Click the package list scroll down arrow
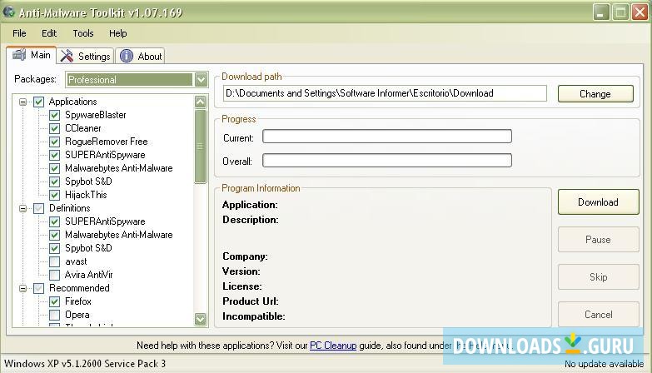652x373 pixels. [201, 319]
